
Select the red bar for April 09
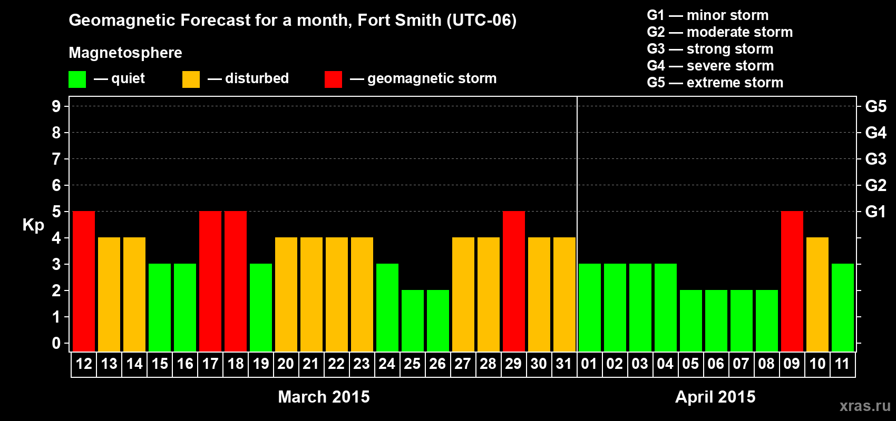(792, 282)
